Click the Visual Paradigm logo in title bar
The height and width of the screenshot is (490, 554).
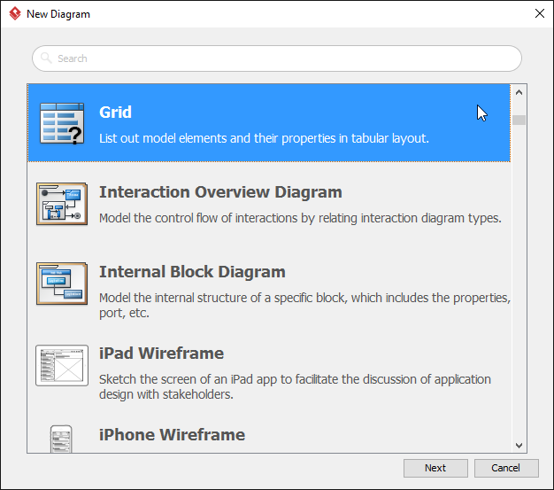tap(15, 14)
